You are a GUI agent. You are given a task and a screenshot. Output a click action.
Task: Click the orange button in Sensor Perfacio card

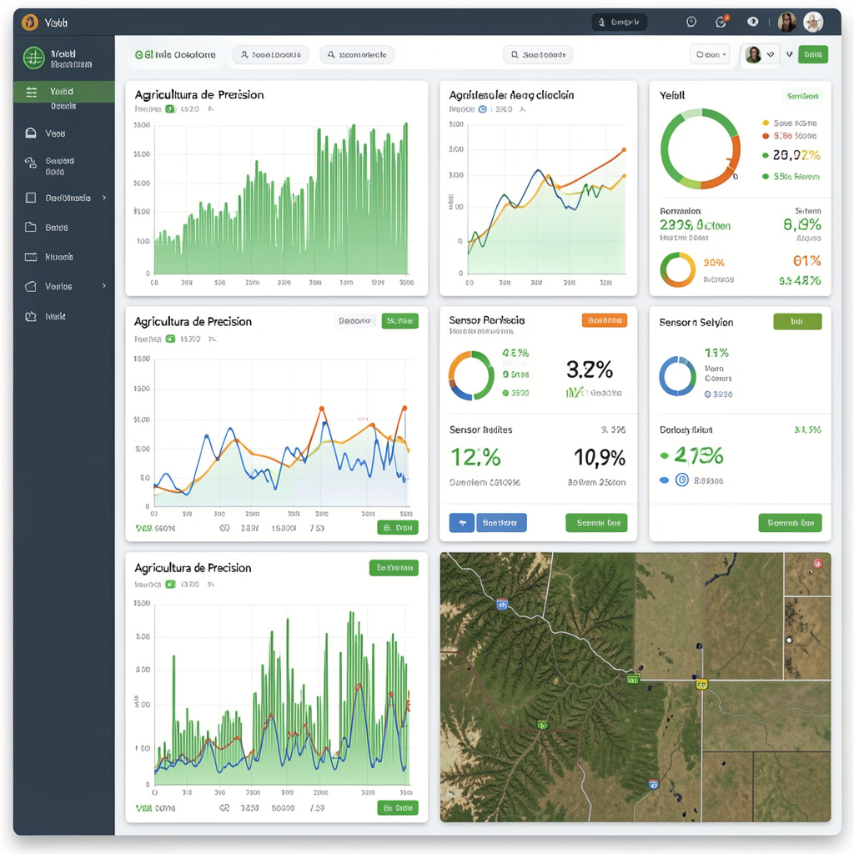(604, 320)
